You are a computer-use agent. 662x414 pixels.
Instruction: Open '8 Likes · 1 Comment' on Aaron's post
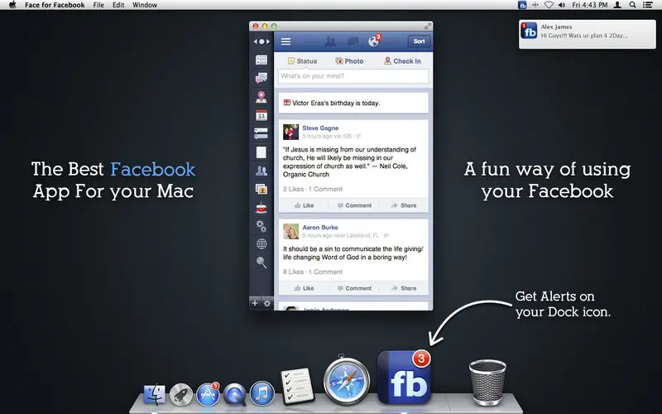click(x=313, y=272)
